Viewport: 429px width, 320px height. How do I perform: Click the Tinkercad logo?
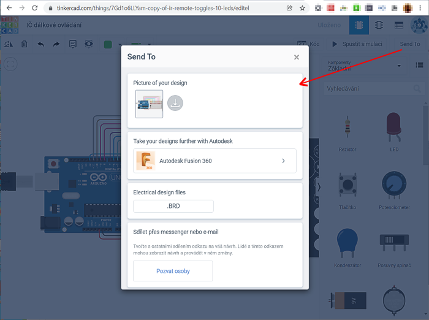(x=10, y=25)
